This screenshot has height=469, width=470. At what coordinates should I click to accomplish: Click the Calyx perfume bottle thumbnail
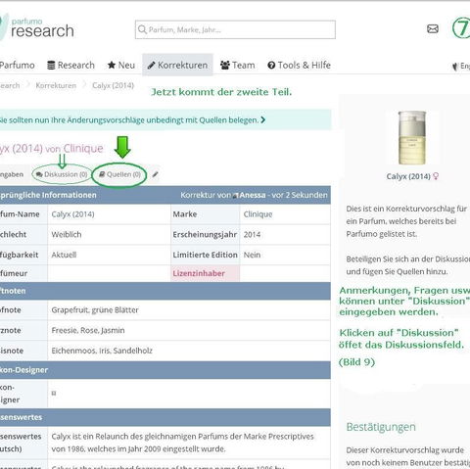pyautogui.click(x=412, y=138)
